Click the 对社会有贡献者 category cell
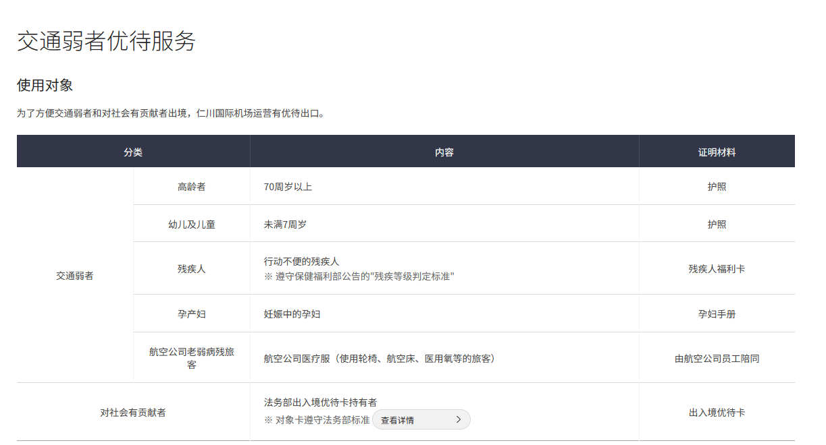Viewport: 826px width, 445px height. pos(133,412)
